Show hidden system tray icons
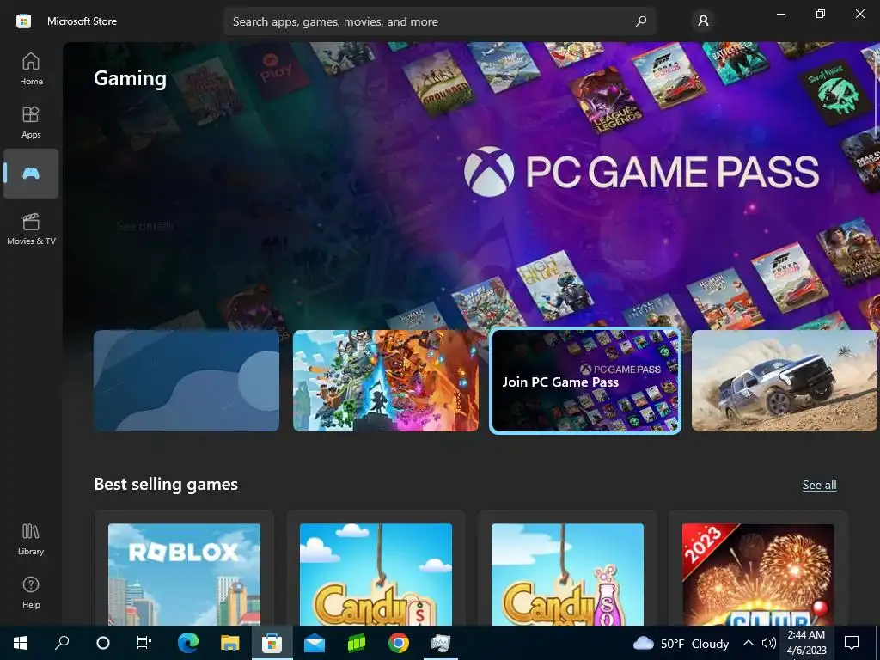Viewport: 880px width, 660px height. point(749,643)
